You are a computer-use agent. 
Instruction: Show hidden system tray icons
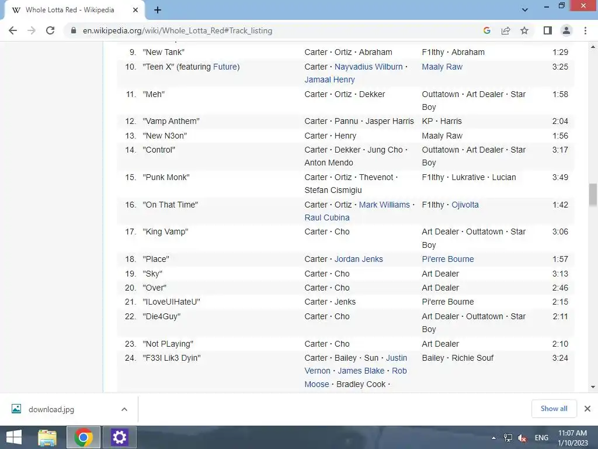493,438
